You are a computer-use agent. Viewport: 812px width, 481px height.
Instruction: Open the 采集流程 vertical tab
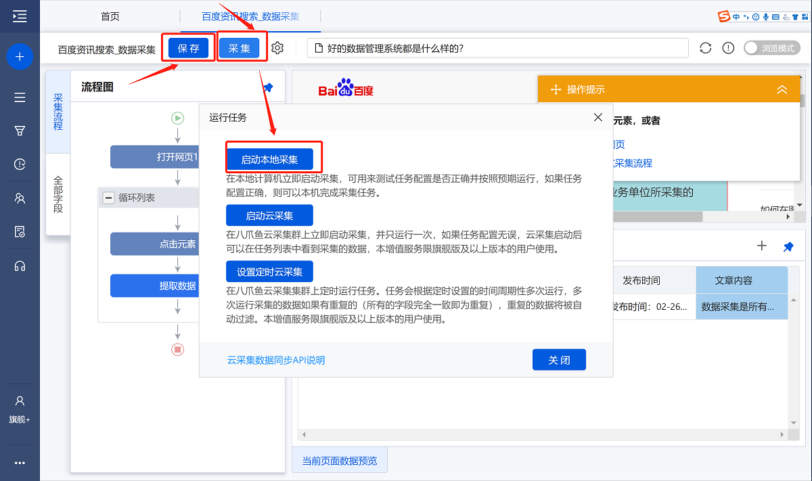tap(58, 112)
